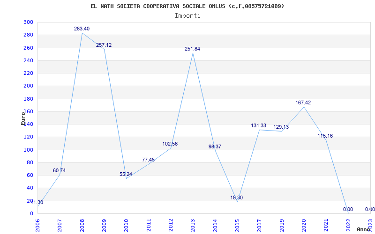Click the 2006 year axis label
The image size is (375, 234).
[38, 225]
